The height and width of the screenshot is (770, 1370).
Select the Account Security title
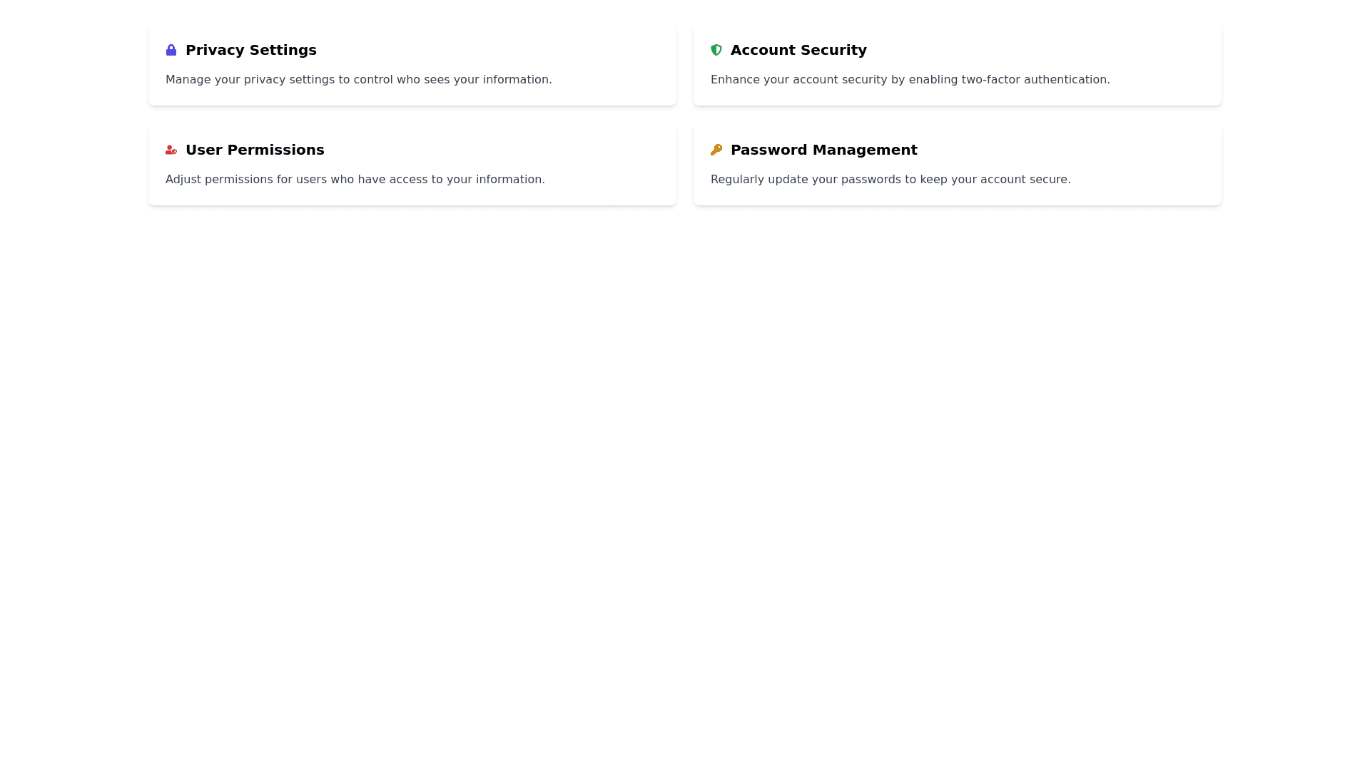tap(798, 50)
